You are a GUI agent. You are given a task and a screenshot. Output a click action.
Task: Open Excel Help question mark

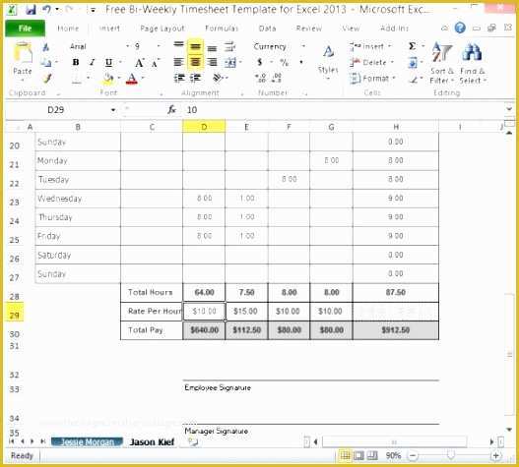pyautogui.click(x=460, y=28)
